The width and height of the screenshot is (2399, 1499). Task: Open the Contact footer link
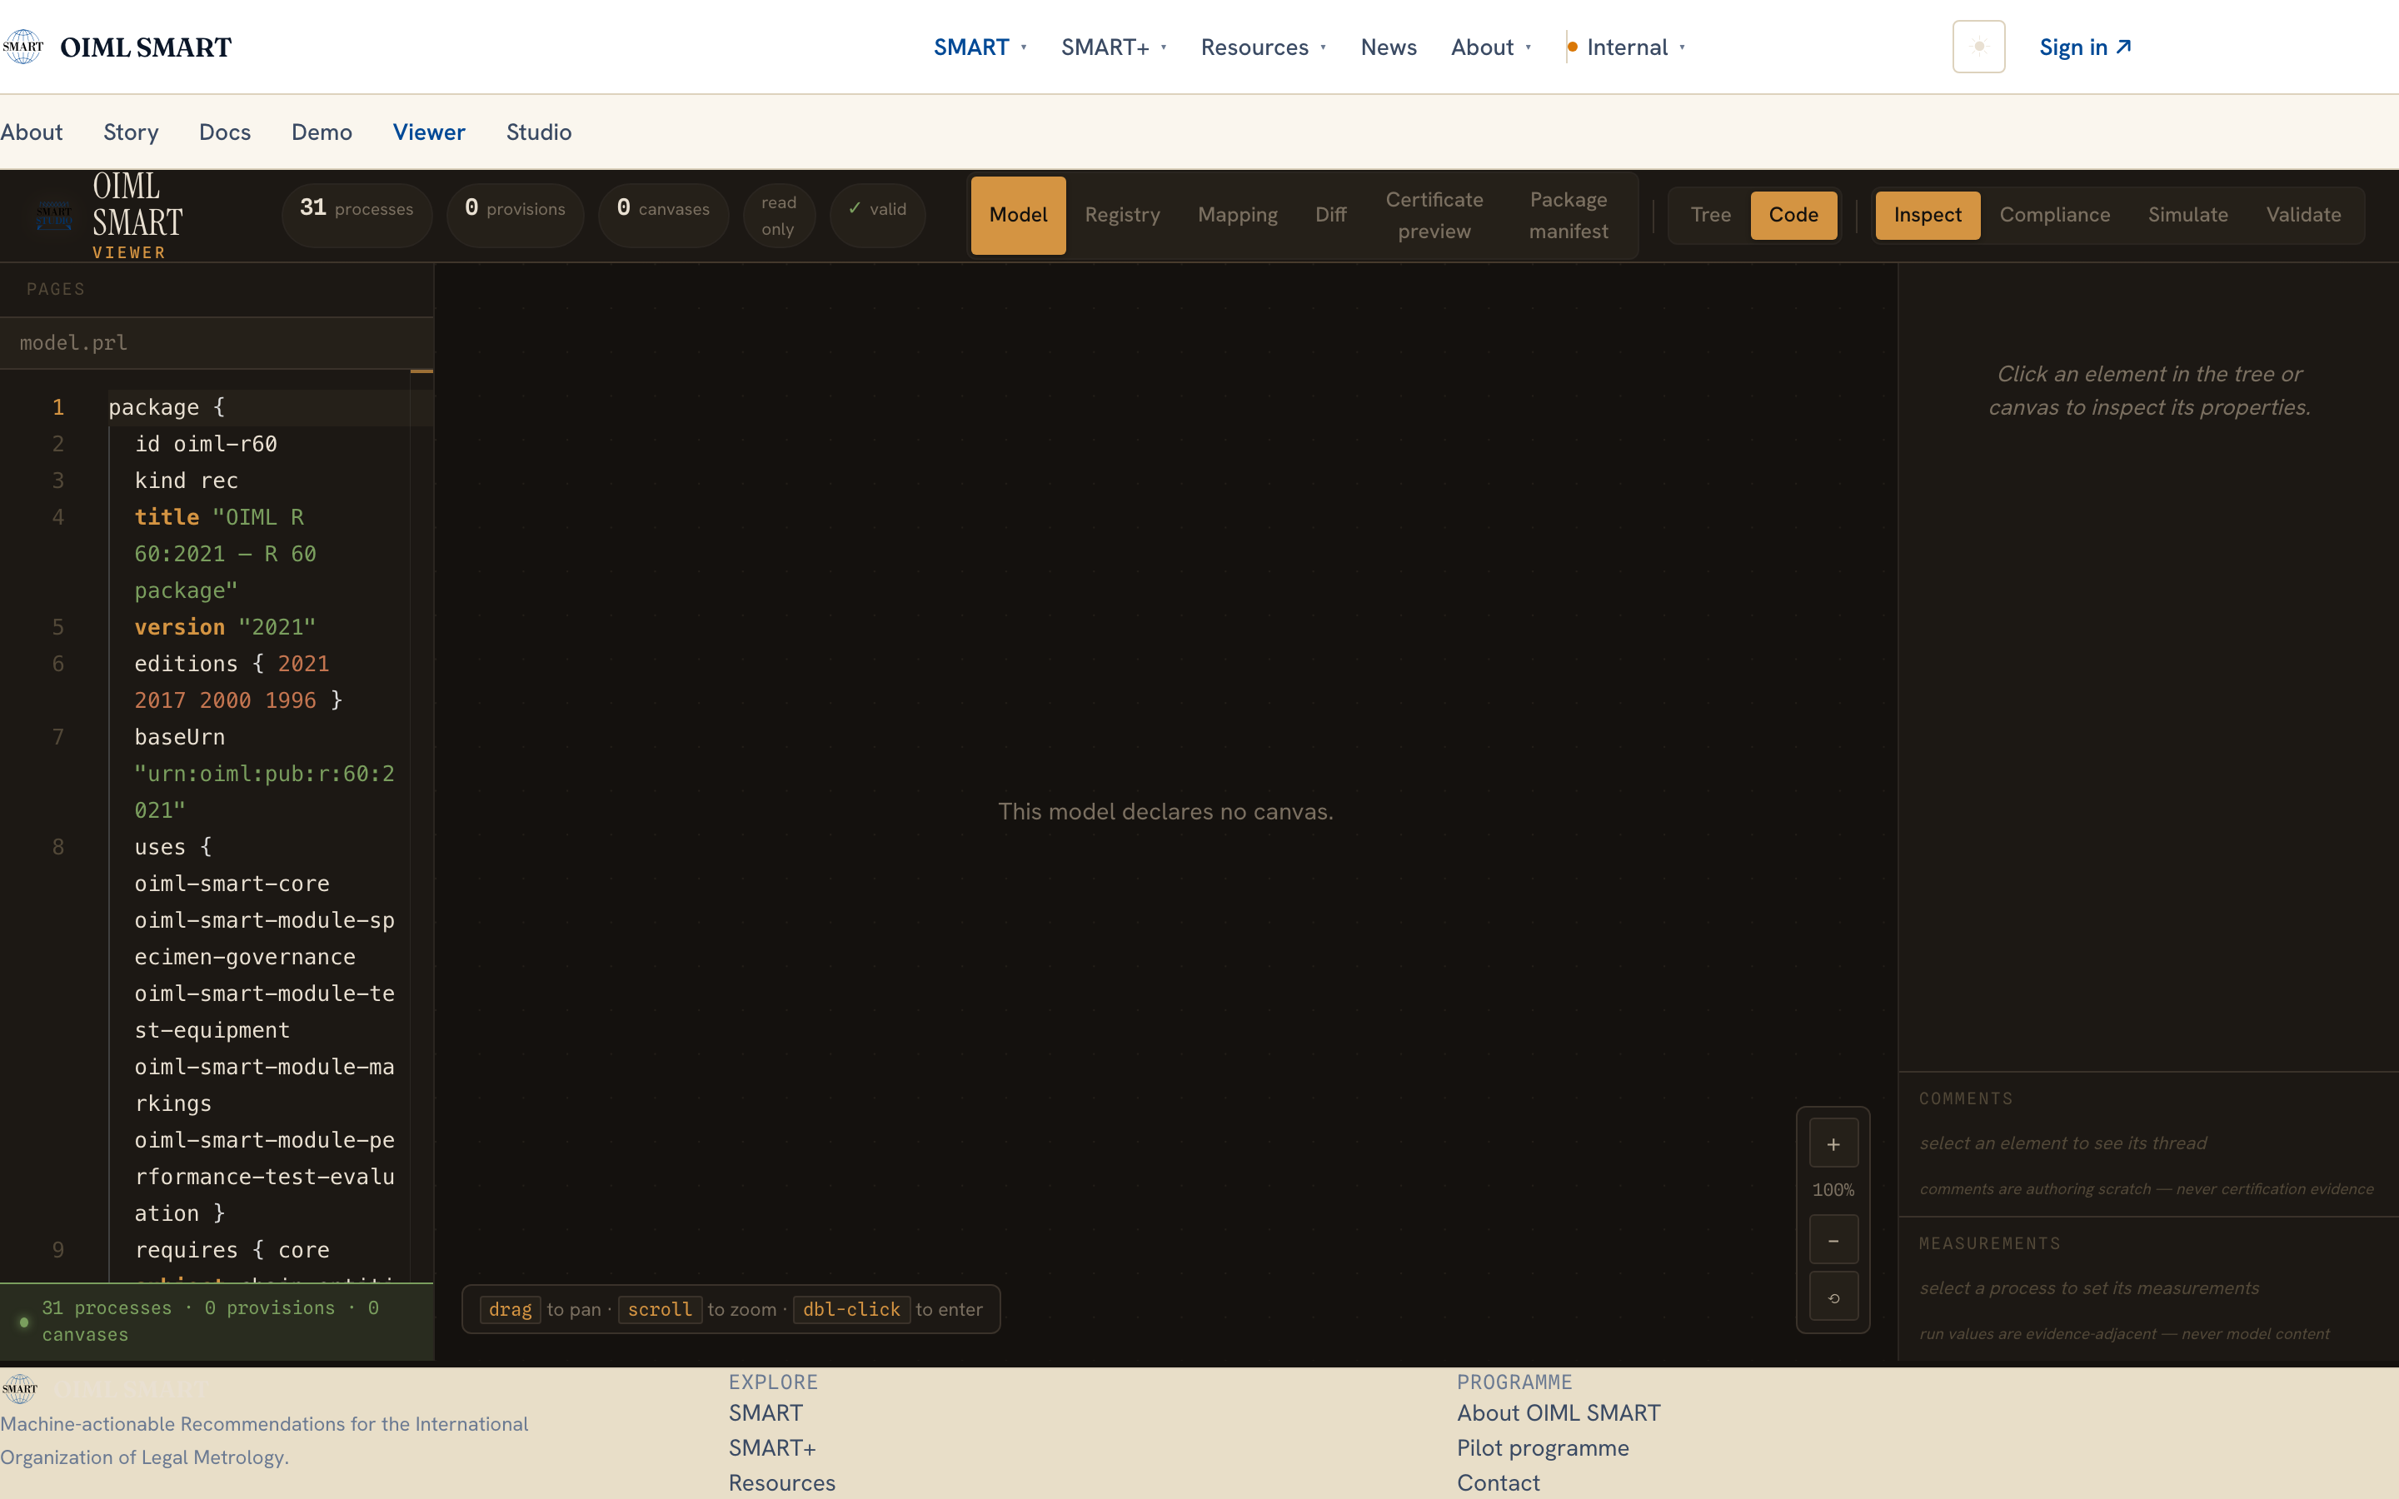1498,1482
